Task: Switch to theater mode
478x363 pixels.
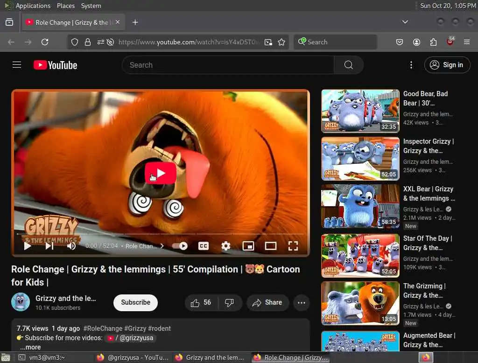Action: point(270,246)
